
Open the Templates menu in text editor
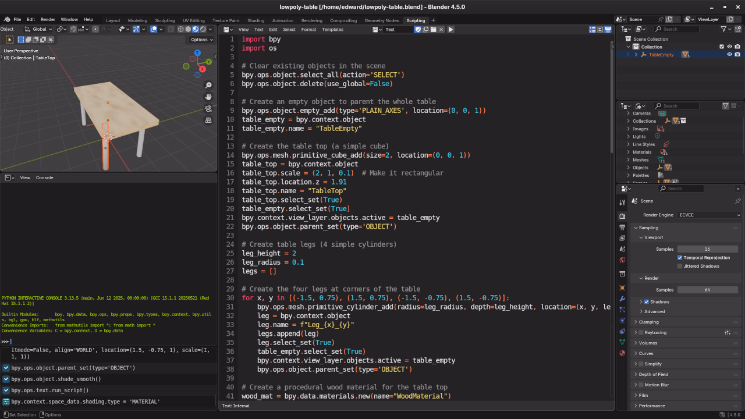click(332, 29)
